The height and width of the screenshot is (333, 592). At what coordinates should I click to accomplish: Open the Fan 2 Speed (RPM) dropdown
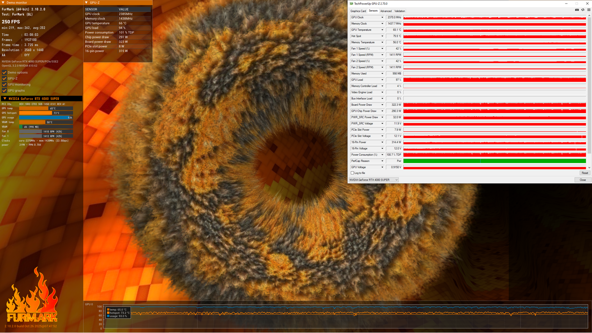pyautogui.click(x=382, y=67)
